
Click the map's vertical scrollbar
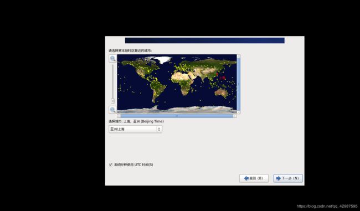point(238,84)
